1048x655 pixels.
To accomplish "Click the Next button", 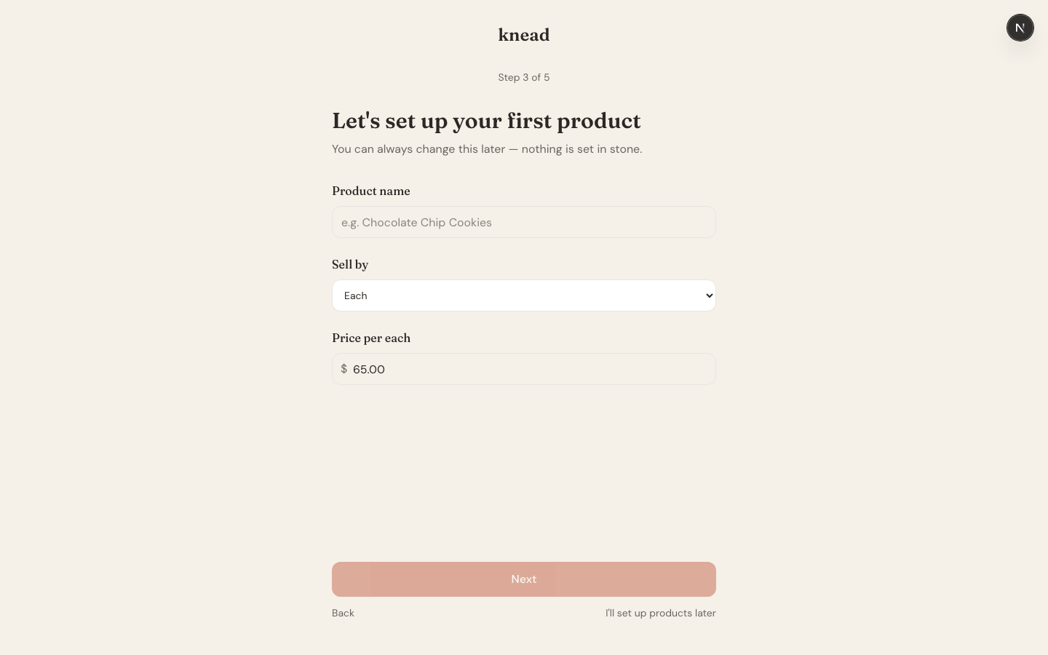I will pos(524,579).
